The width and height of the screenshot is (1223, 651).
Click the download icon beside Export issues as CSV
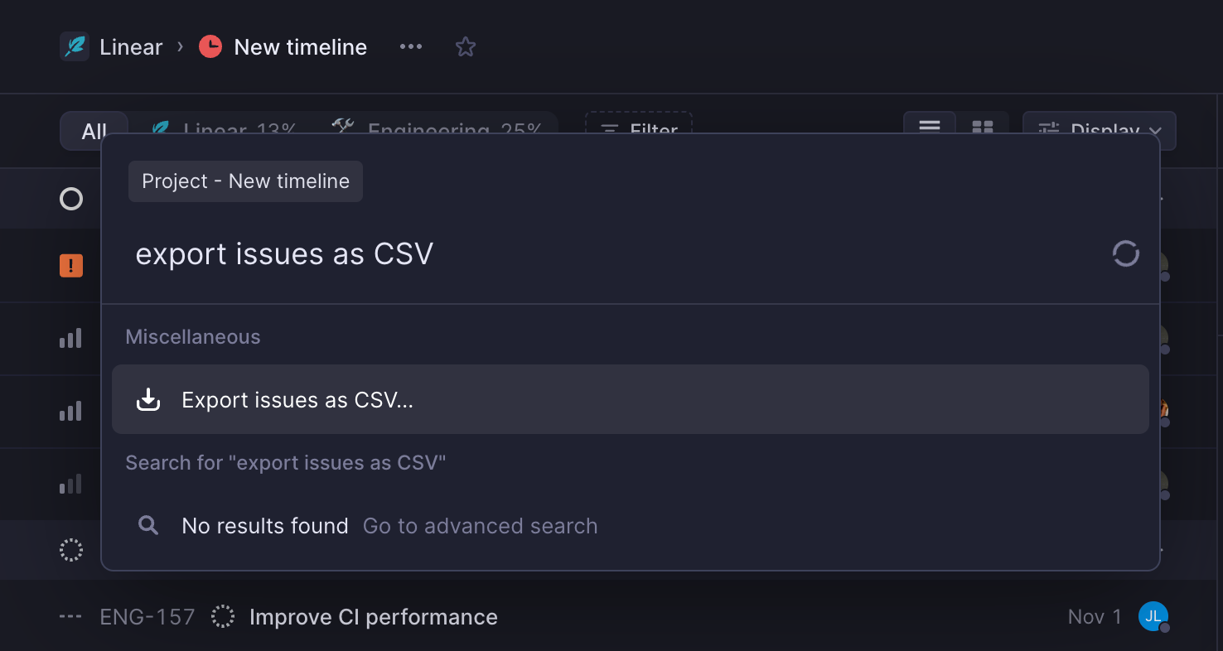tap(148, 399)
